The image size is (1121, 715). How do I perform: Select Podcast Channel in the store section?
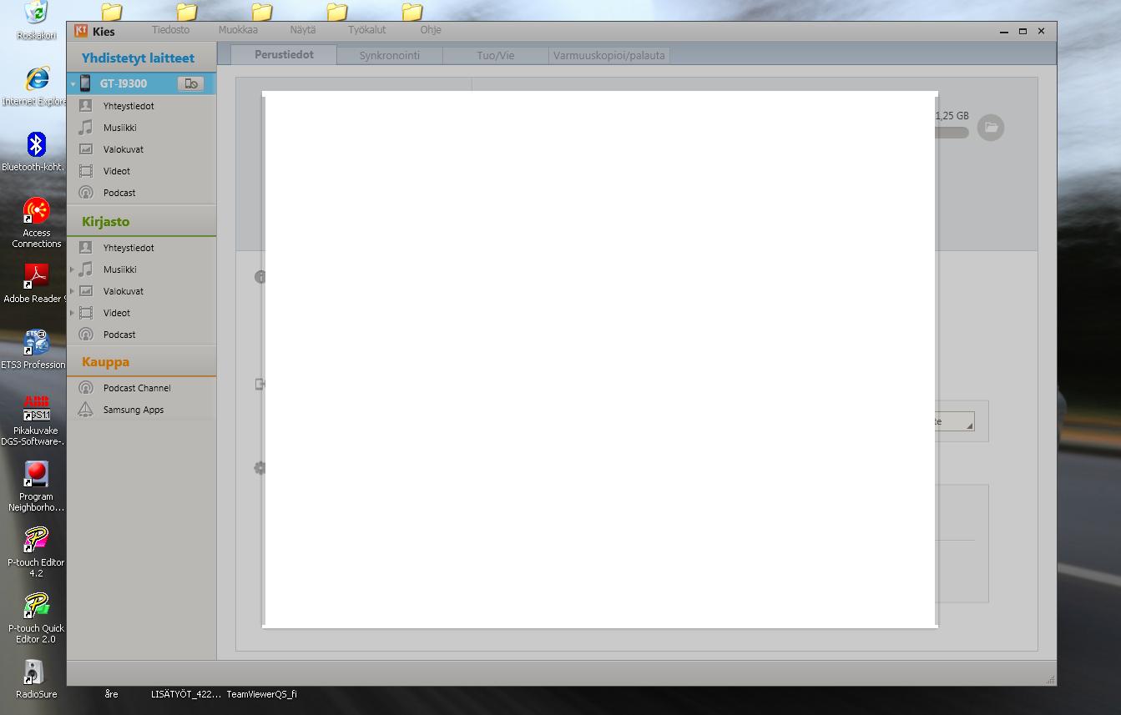click(x=136, y=388)
